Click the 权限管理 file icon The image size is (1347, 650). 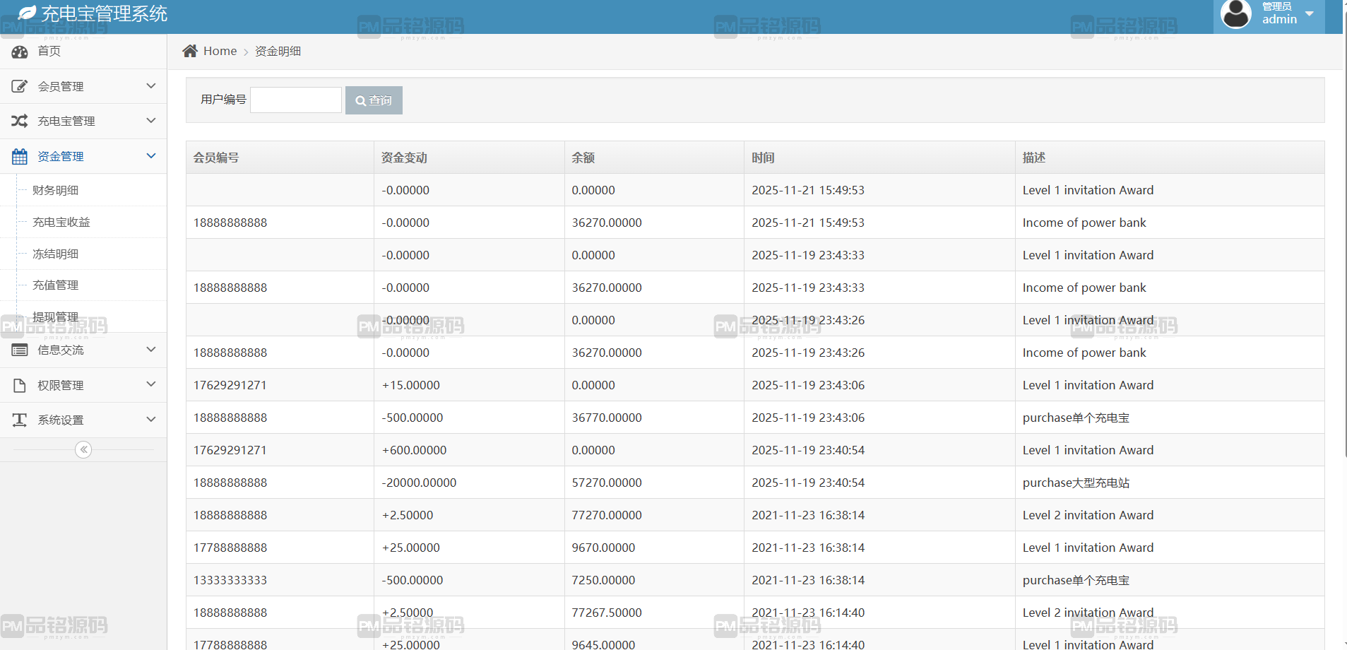[20, 385]
